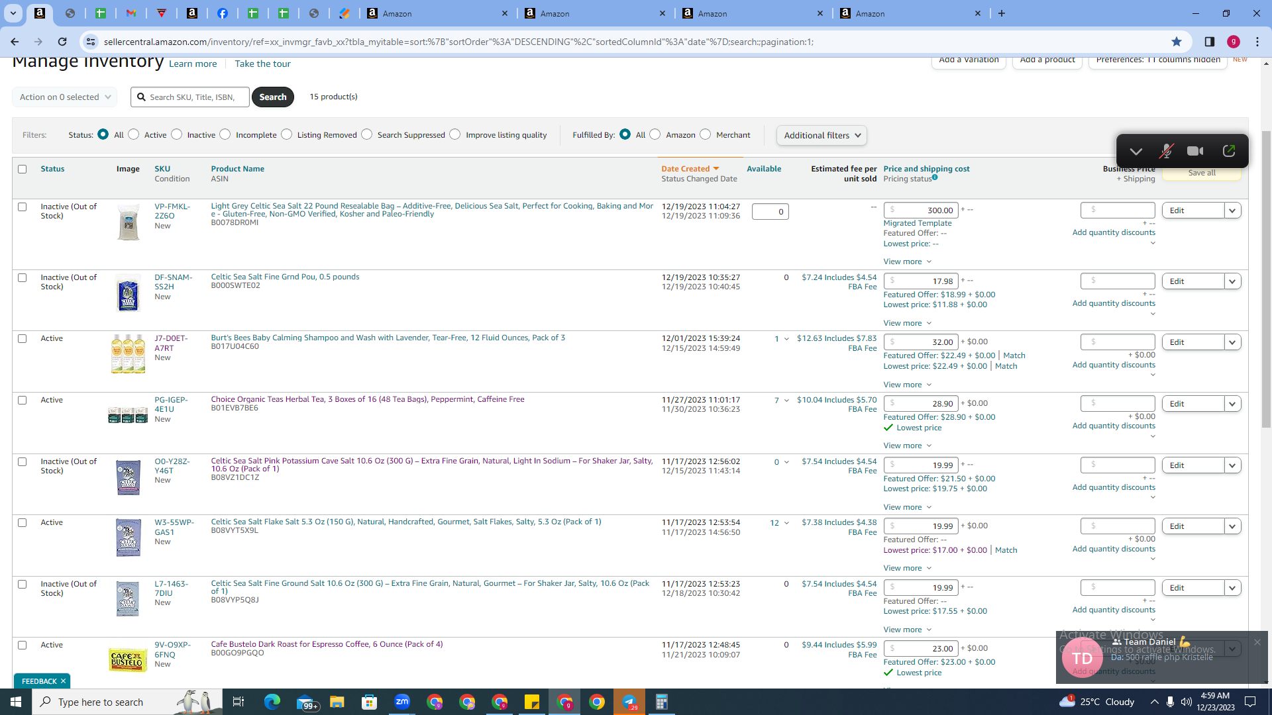This screenshot has width=1272, height=715.
Task: Filter by Search Suppressed status
Action: (x=367, y=134)
